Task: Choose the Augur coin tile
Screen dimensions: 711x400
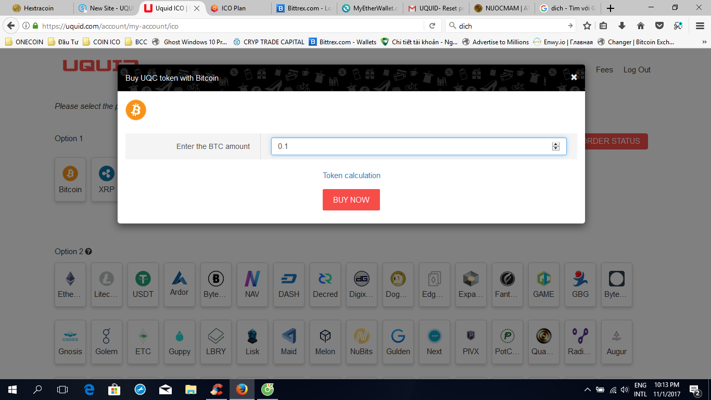Action: tap(617, 342)
